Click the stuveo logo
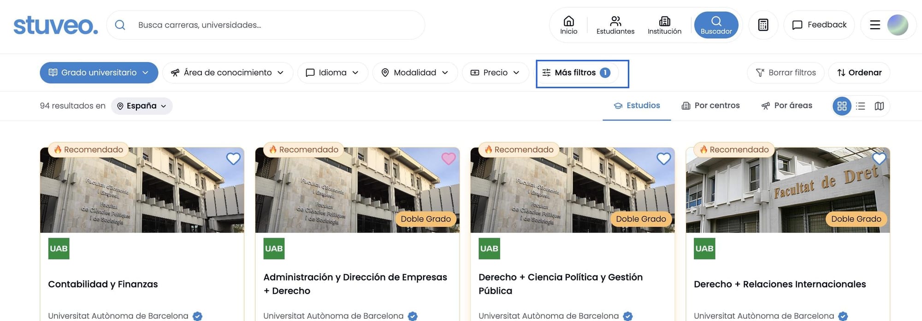The image size is (922, 321). point(56,25)
